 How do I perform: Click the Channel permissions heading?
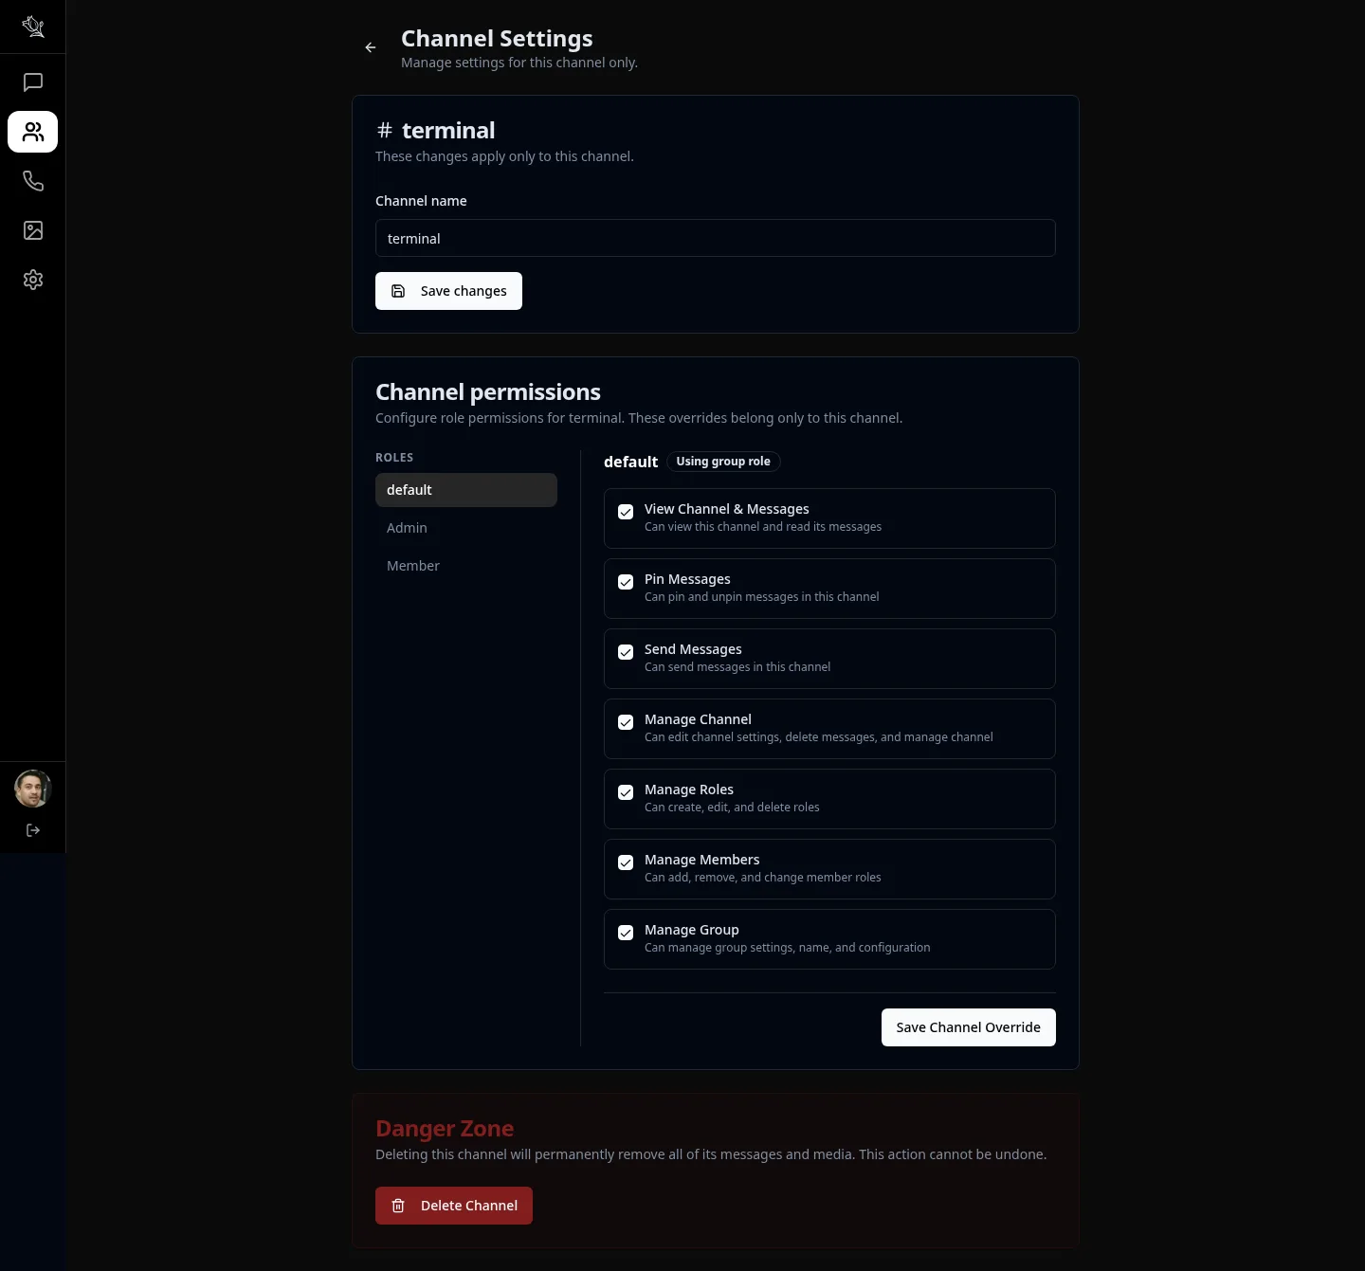pyautogui.click(x=488, y=392)
